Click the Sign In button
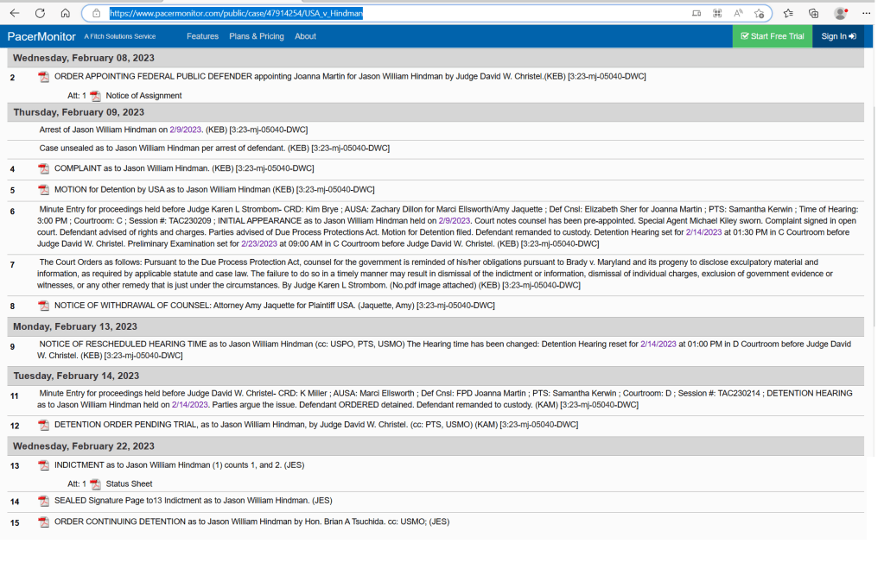Viewport: 884px width, 569px height. coord(838,36)
